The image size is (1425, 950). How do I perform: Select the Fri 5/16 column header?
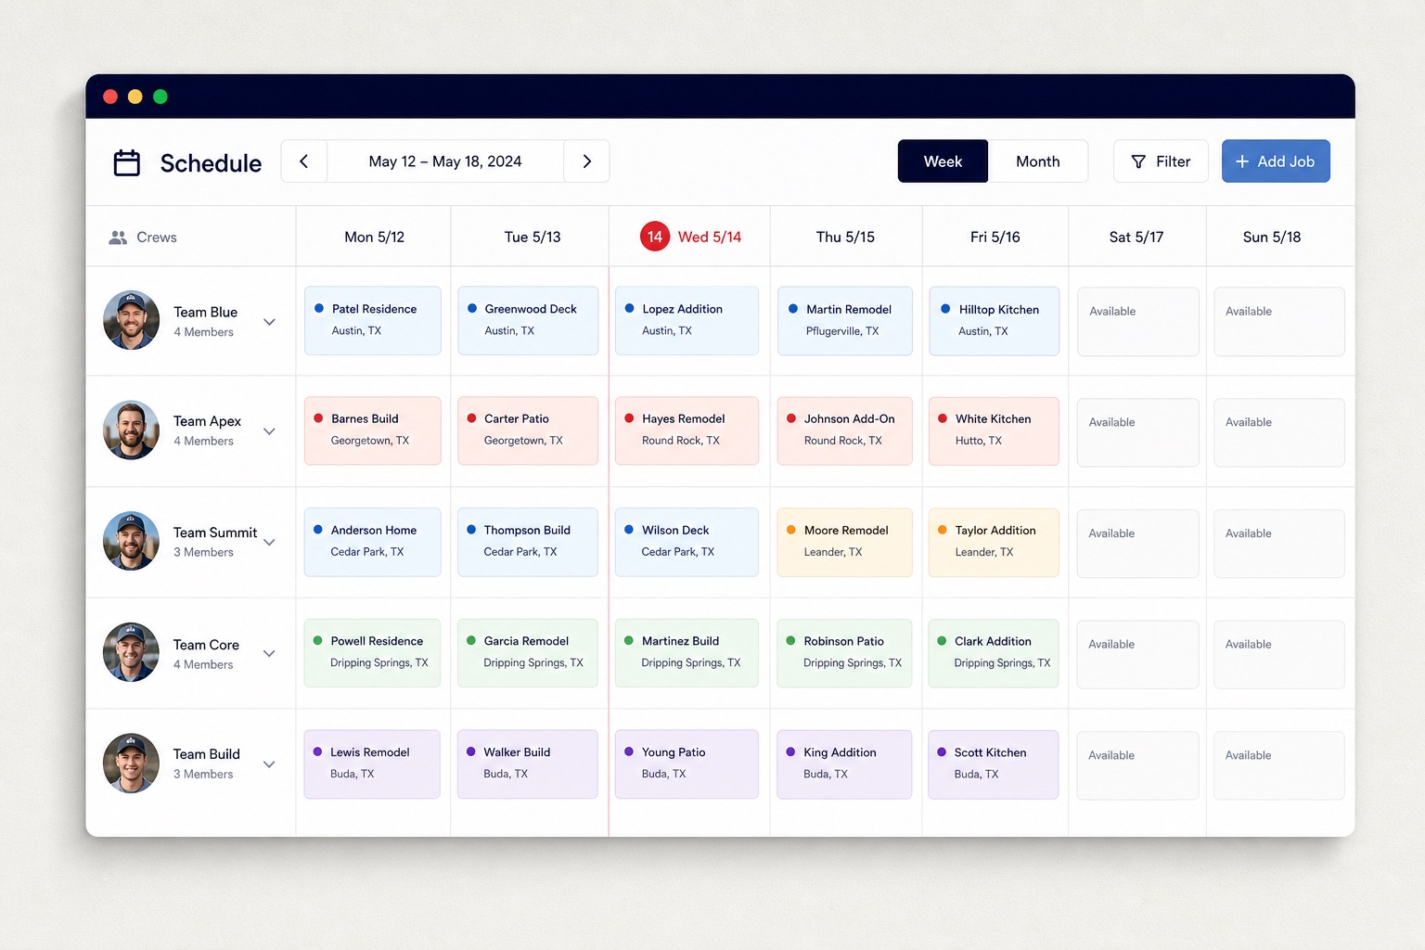point(995,237)
